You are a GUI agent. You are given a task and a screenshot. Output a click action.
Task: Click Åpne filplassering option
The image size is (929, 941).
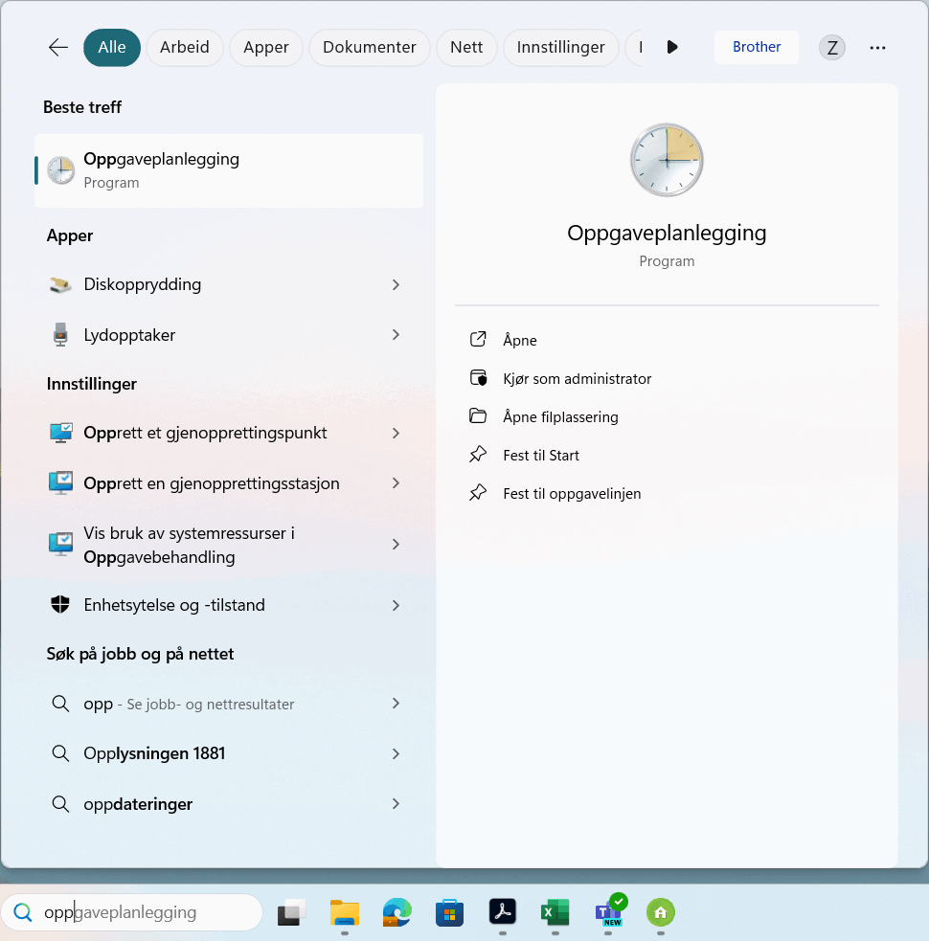pos(560,417)
